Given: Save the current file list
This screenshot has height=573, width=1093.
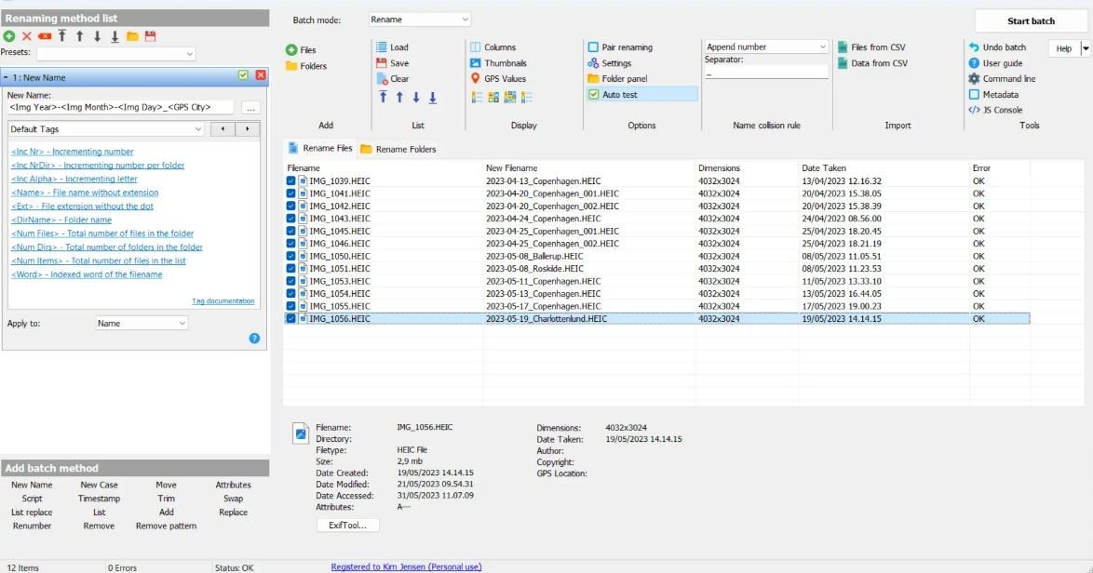Looking at the screenshot, I should (392, 63).
